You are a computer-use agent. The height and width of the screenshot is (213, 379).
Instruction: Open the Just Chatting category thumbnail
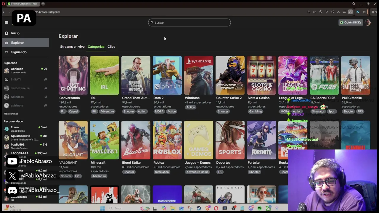(73, 75)
